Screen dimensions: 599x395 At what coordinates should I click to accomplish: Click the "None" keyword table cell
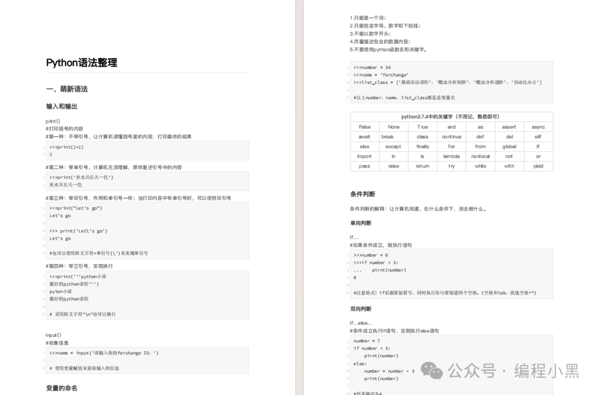(393, 127)
